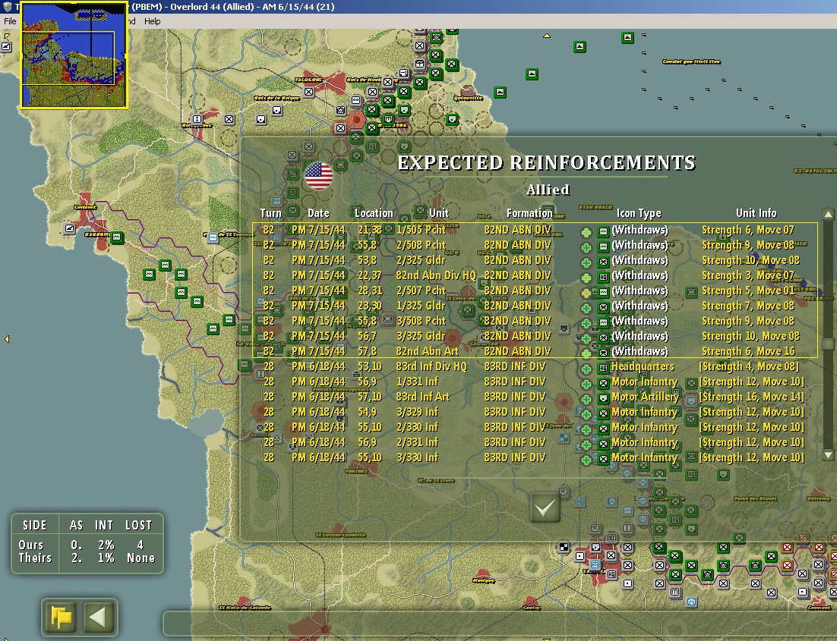837x641 pixels.
Task: Click the back arrow button
Action: [97, 617]
